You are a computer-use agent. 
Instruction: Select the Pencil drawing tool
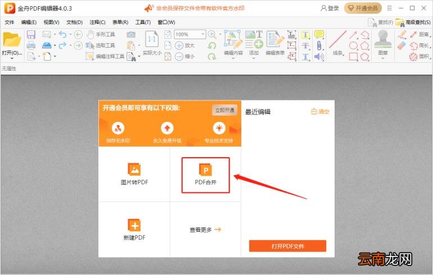coord(402,35)
